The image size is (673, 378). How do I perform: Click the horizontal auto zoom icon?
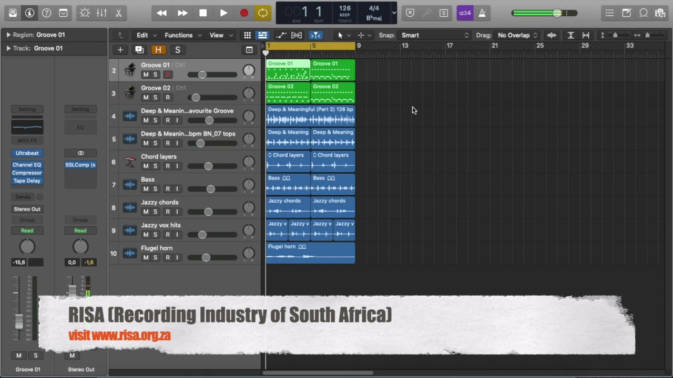[586, 35]
